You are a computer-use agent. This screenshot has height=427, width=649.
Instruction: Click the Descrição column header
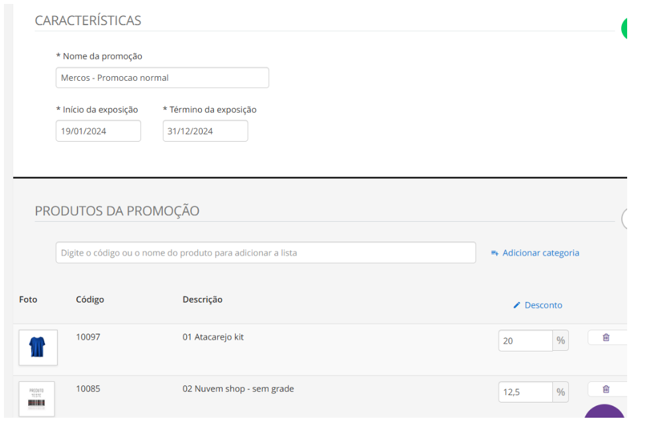(x=203, y=299)
